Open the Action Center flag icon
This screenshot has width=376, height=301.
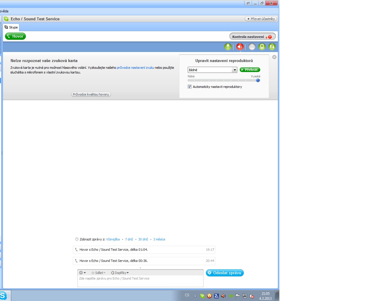click(x=238, y=296)
